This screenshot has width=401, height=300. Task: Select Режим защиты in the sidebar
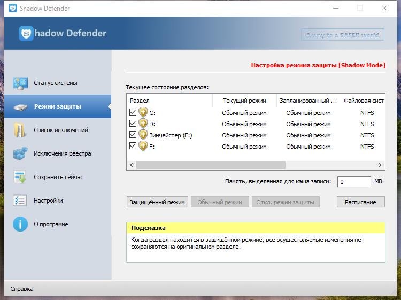click(58, 106)
